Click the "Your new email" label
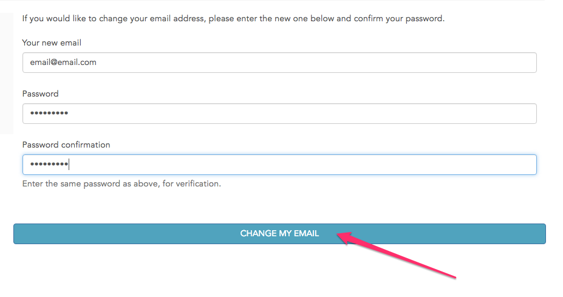The height and width of the screenshot is (297, 563). tap(52, 43)
